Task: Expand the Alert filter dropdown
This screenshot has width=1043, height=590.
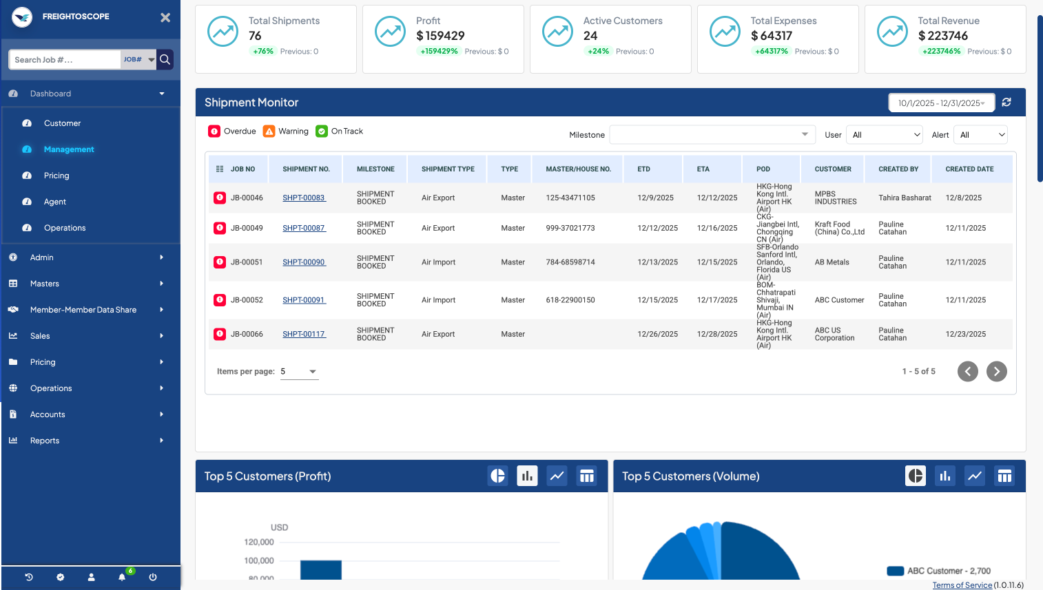Action: click(982, 135)
